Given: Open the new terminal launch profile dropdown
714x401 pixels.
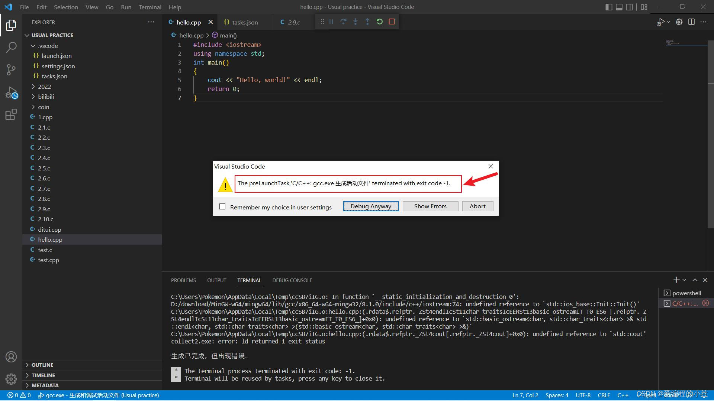Looking at the screenshot, I should pos(684,280).
